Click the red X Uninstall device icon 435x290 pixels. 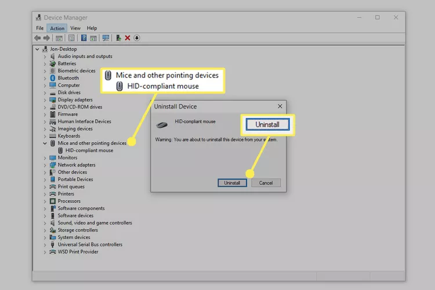pyautogui.click(x=128, y=38)
